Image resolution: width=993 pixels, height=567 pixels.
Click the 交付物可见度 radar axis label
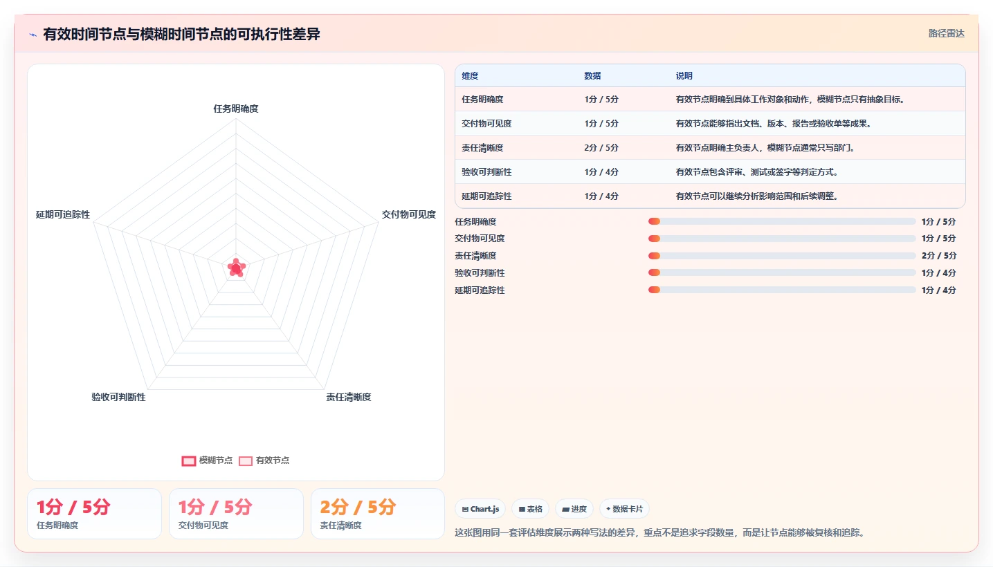(409, 214)
